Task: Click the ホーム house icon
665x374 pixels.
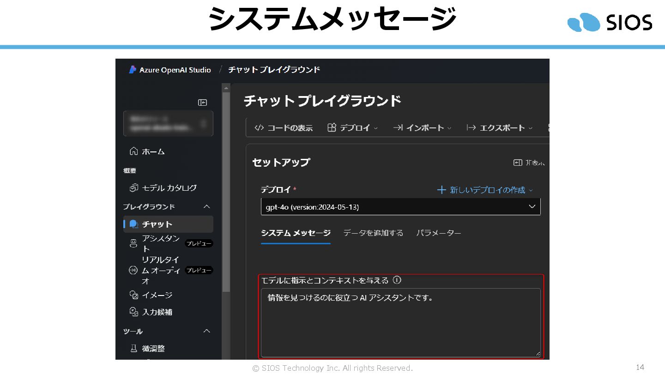Action: 133,151
